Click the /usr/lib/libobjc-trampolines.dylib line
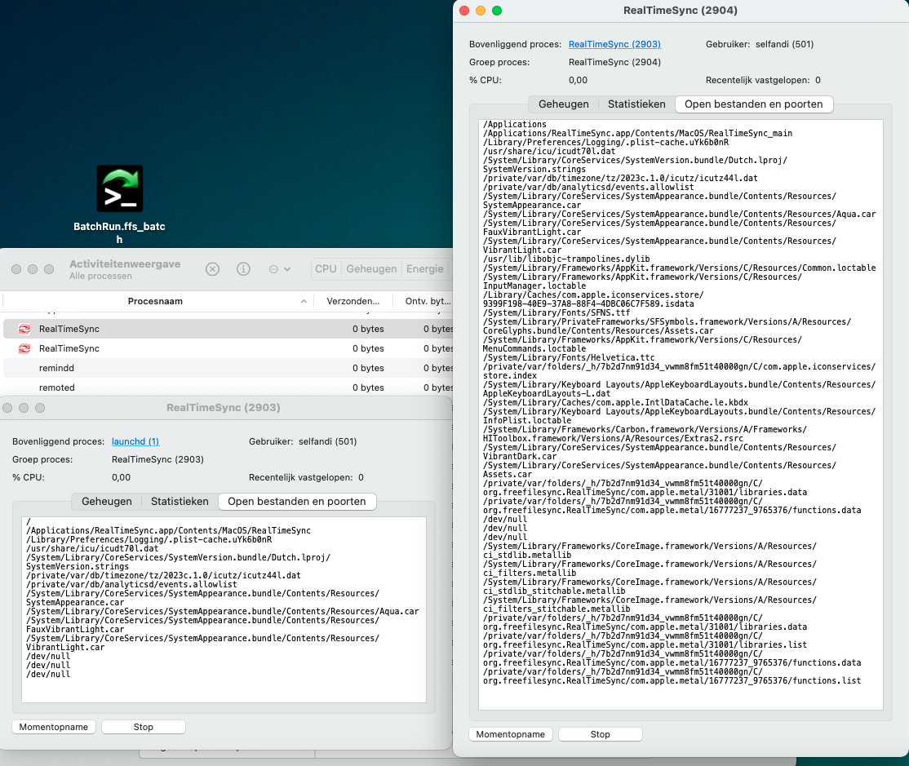The height and width of the screenshot is (766, 909). [566, 259]
